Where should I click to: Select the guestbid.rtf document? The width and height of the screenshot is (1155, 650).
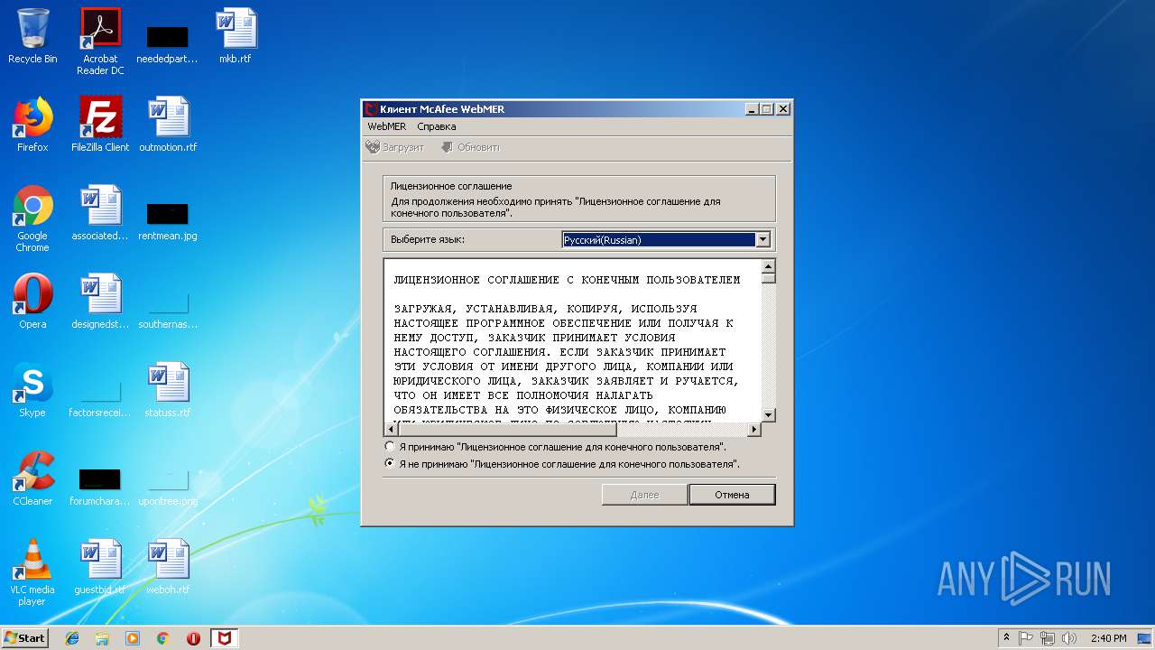point(100,567)
